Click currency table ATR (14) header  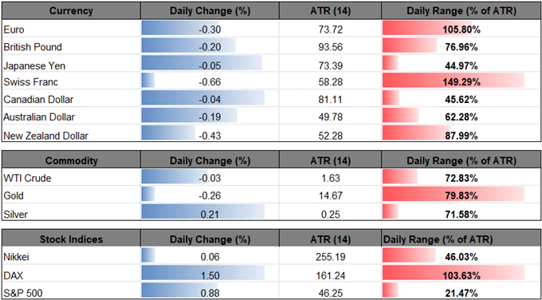pyautogui.click(x=331, y=10)
